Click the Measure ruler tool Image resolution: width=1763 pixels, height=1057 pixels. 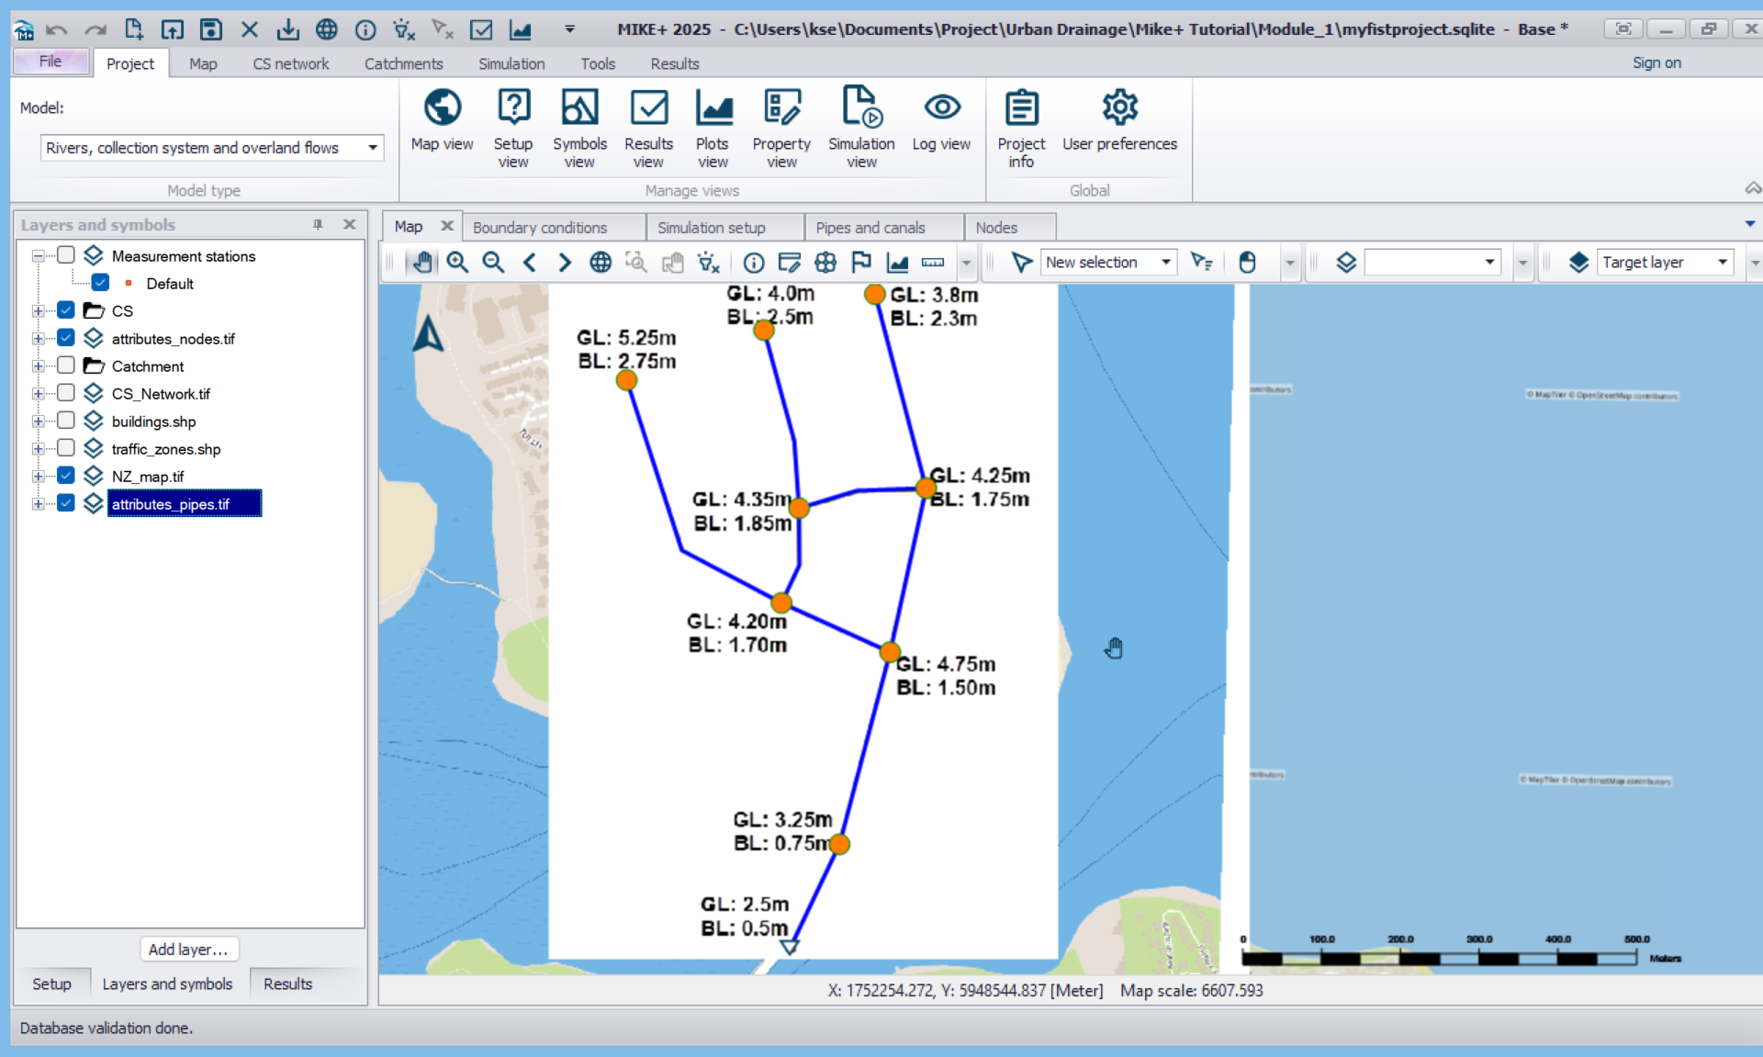point(932,263)
